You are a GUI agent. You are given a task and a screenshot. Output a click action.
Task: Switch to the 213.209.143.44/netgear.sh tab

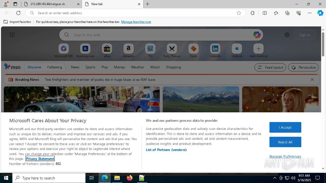[51, 4]
